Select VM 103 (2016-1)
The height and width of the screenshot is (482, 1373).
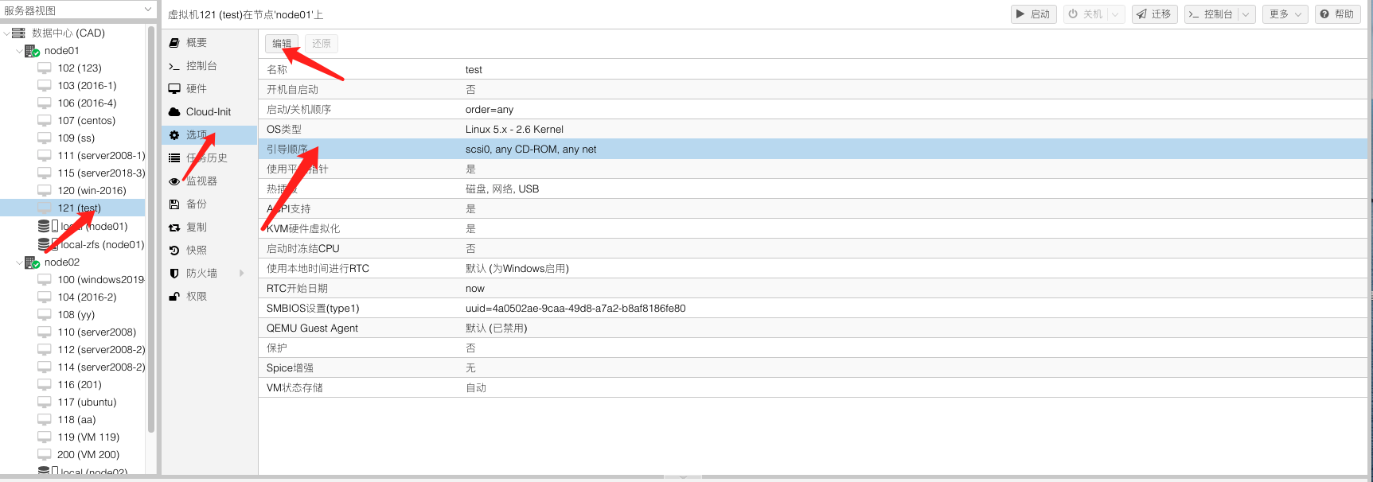click(87, 86)
